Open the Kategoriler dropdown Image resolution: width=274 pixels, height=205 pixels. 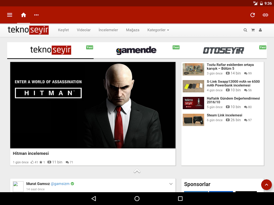(x=158, y=30)
